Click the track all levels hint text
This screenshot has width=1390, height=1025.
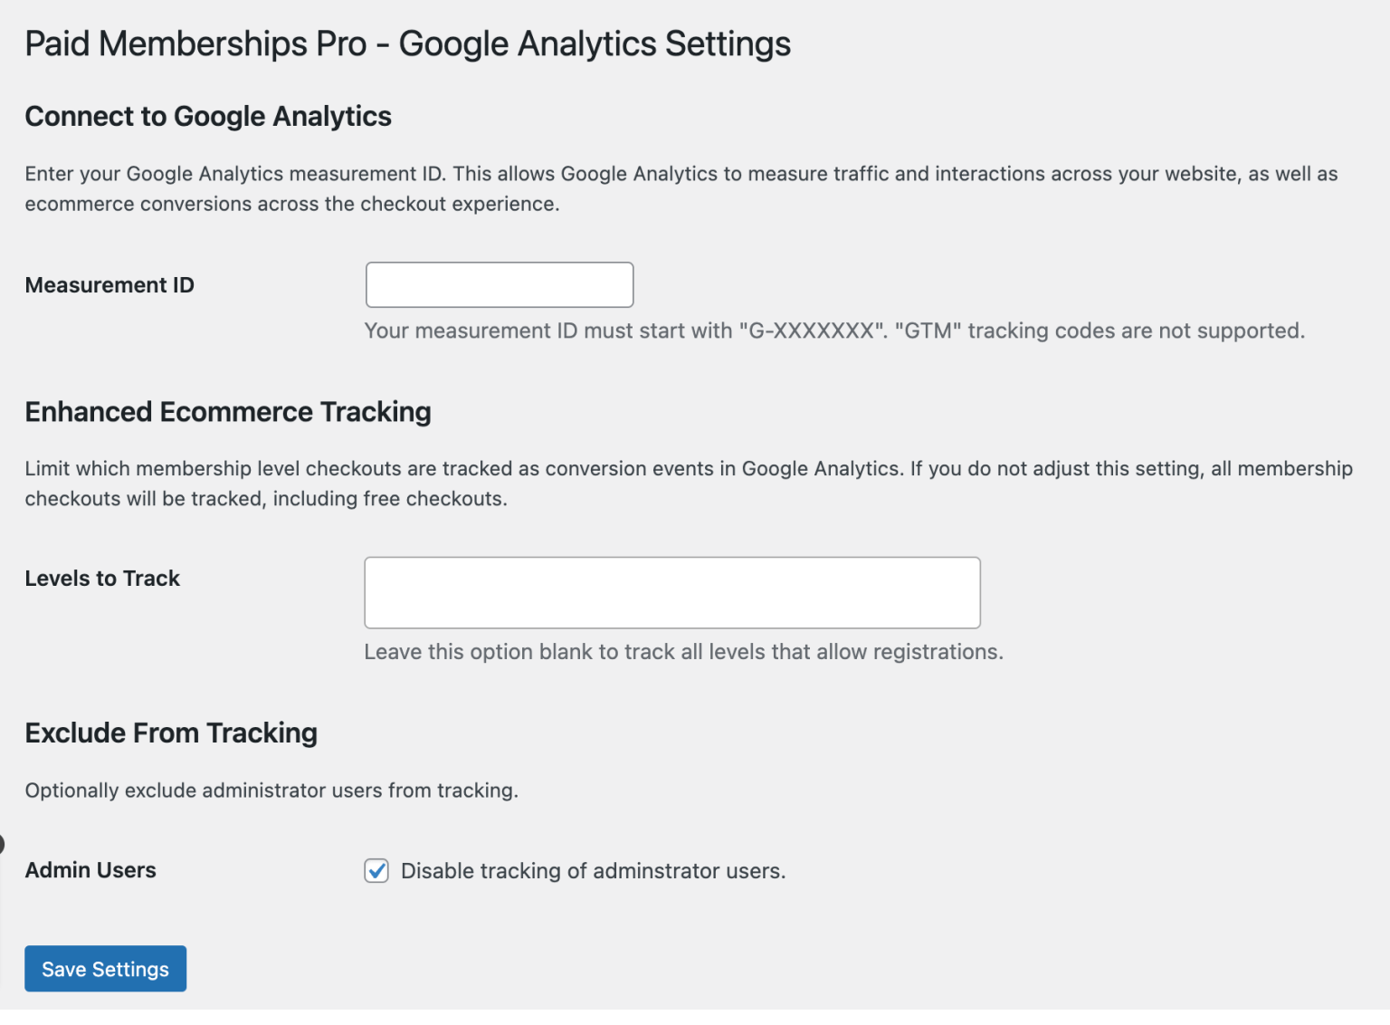click(x=683, y=651)
